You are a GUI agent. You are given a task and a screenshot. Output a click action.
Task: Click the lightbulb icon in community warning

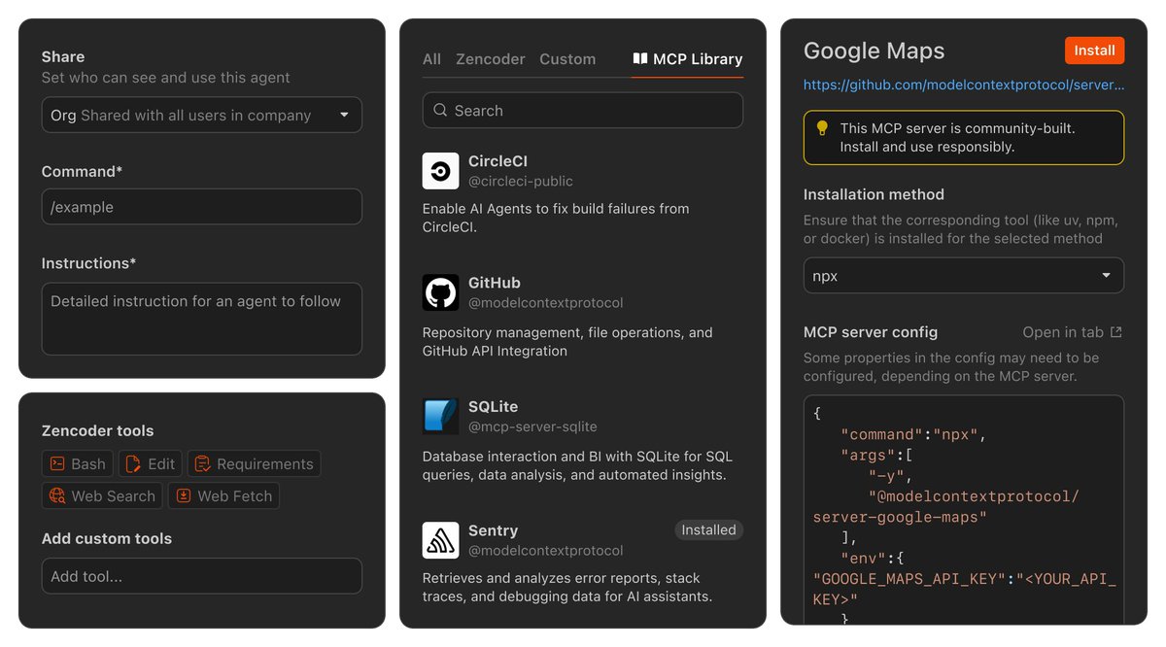[822, 128]
